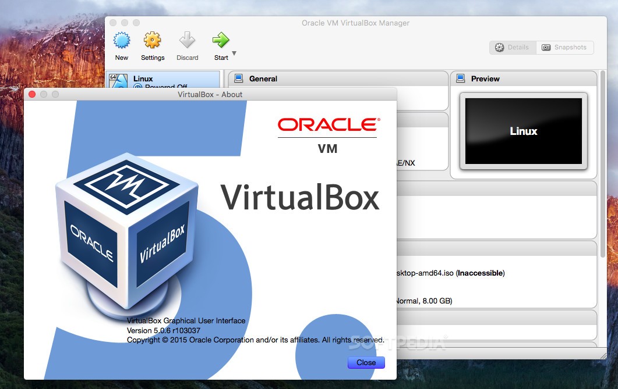The image size is (618, 389).
Task: Click the Oracle logo in About dialog
Action: tap(329, 124)
